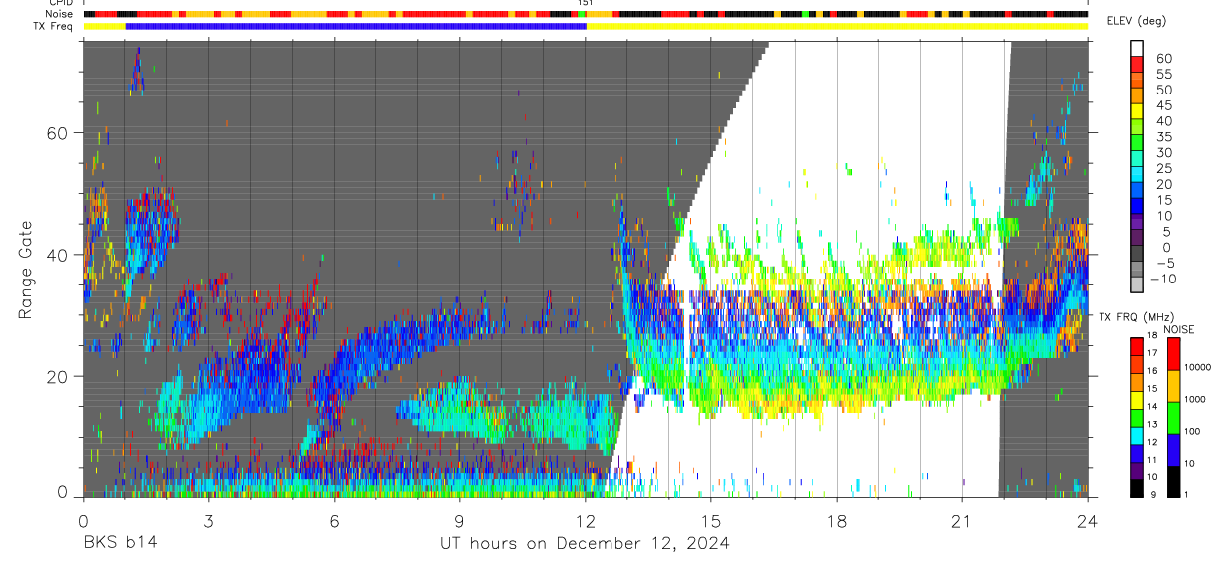
Task: Click the 60 label on Range Gate axis
Action: pyautogui.click(x=57, y=133)
